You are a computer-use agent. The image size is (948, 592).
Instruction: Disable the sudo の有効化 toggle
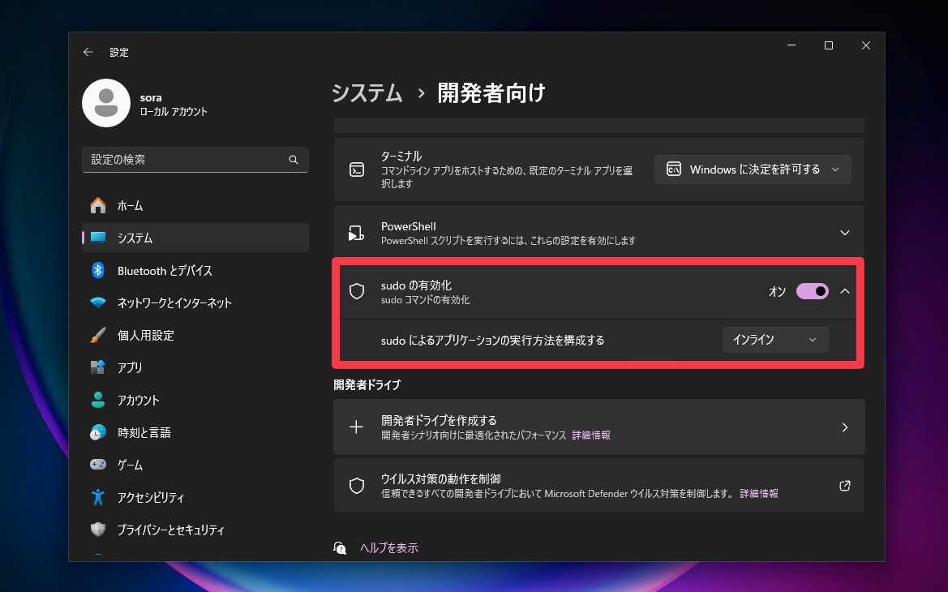[x=811, y=290]
